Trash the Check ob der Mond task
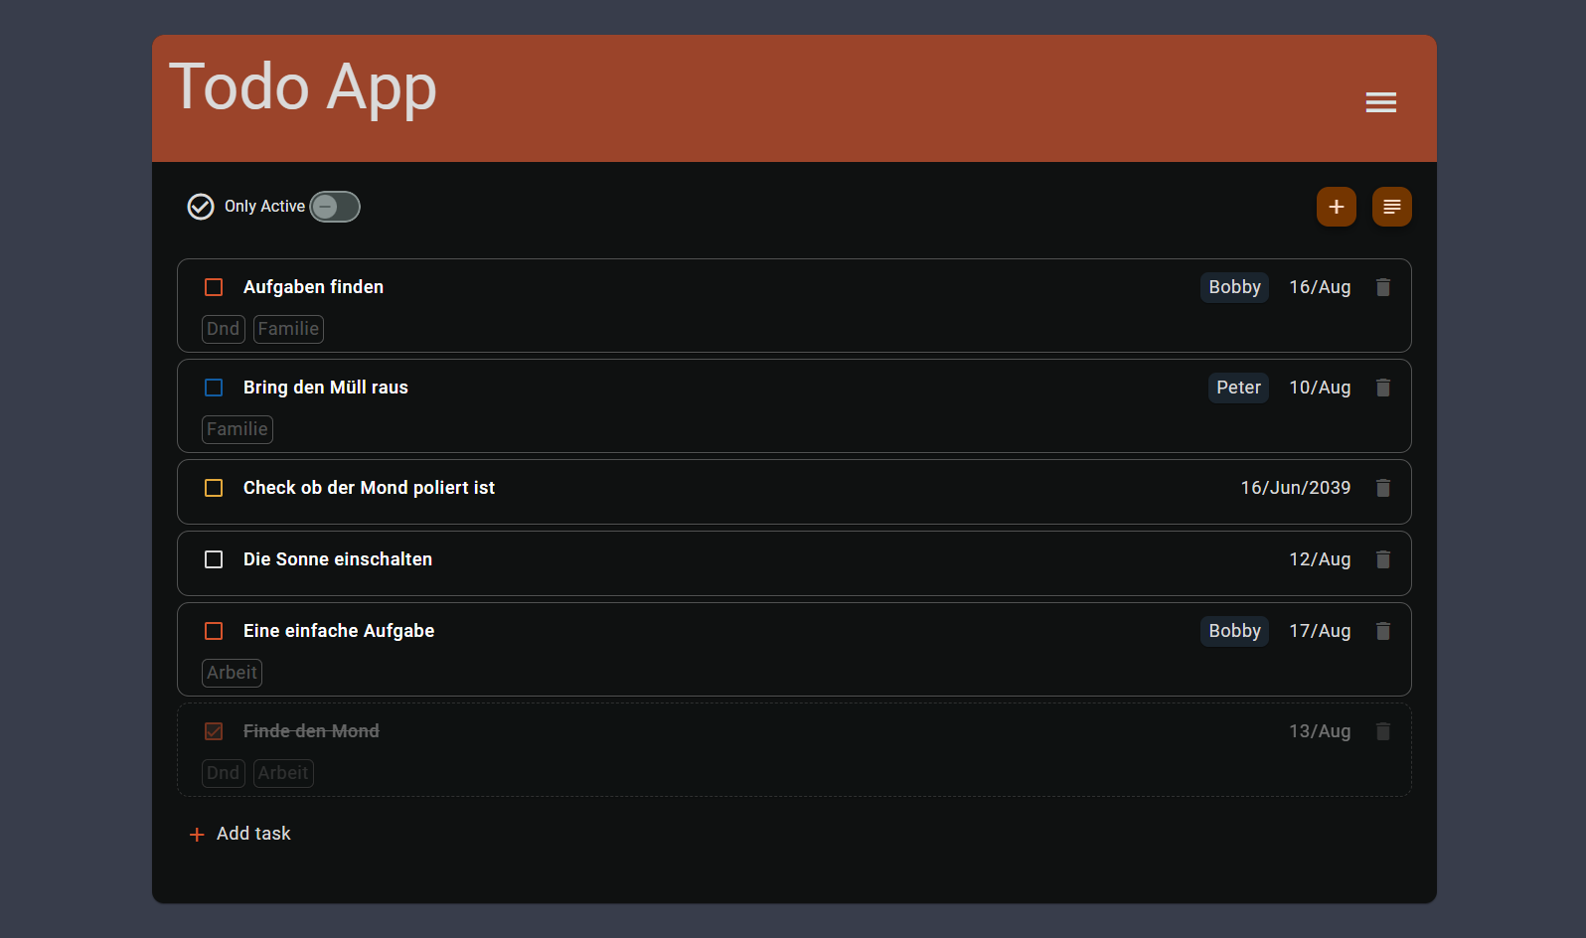 (x=1382, y=488)
